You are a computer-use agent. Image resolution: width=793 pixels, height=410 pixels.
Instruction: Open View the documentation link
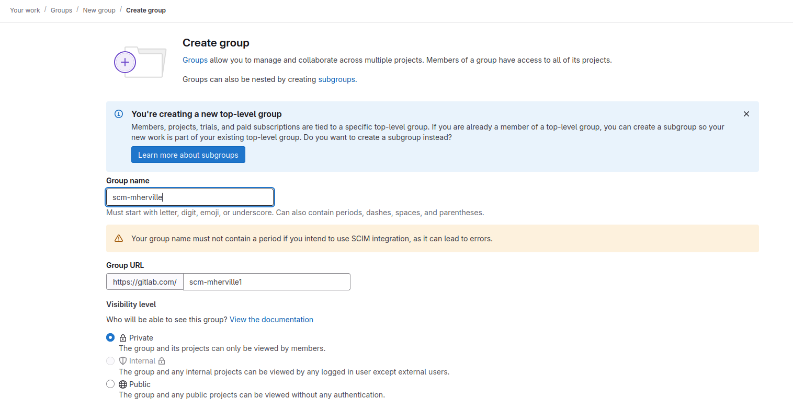pos(271,320)
